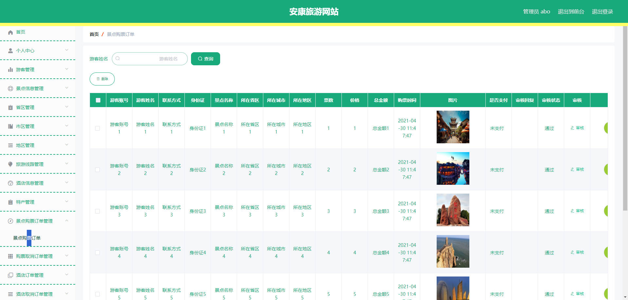Click the 审核 edit icon in row 5
The image size is (628, 300).
point(572,294)
